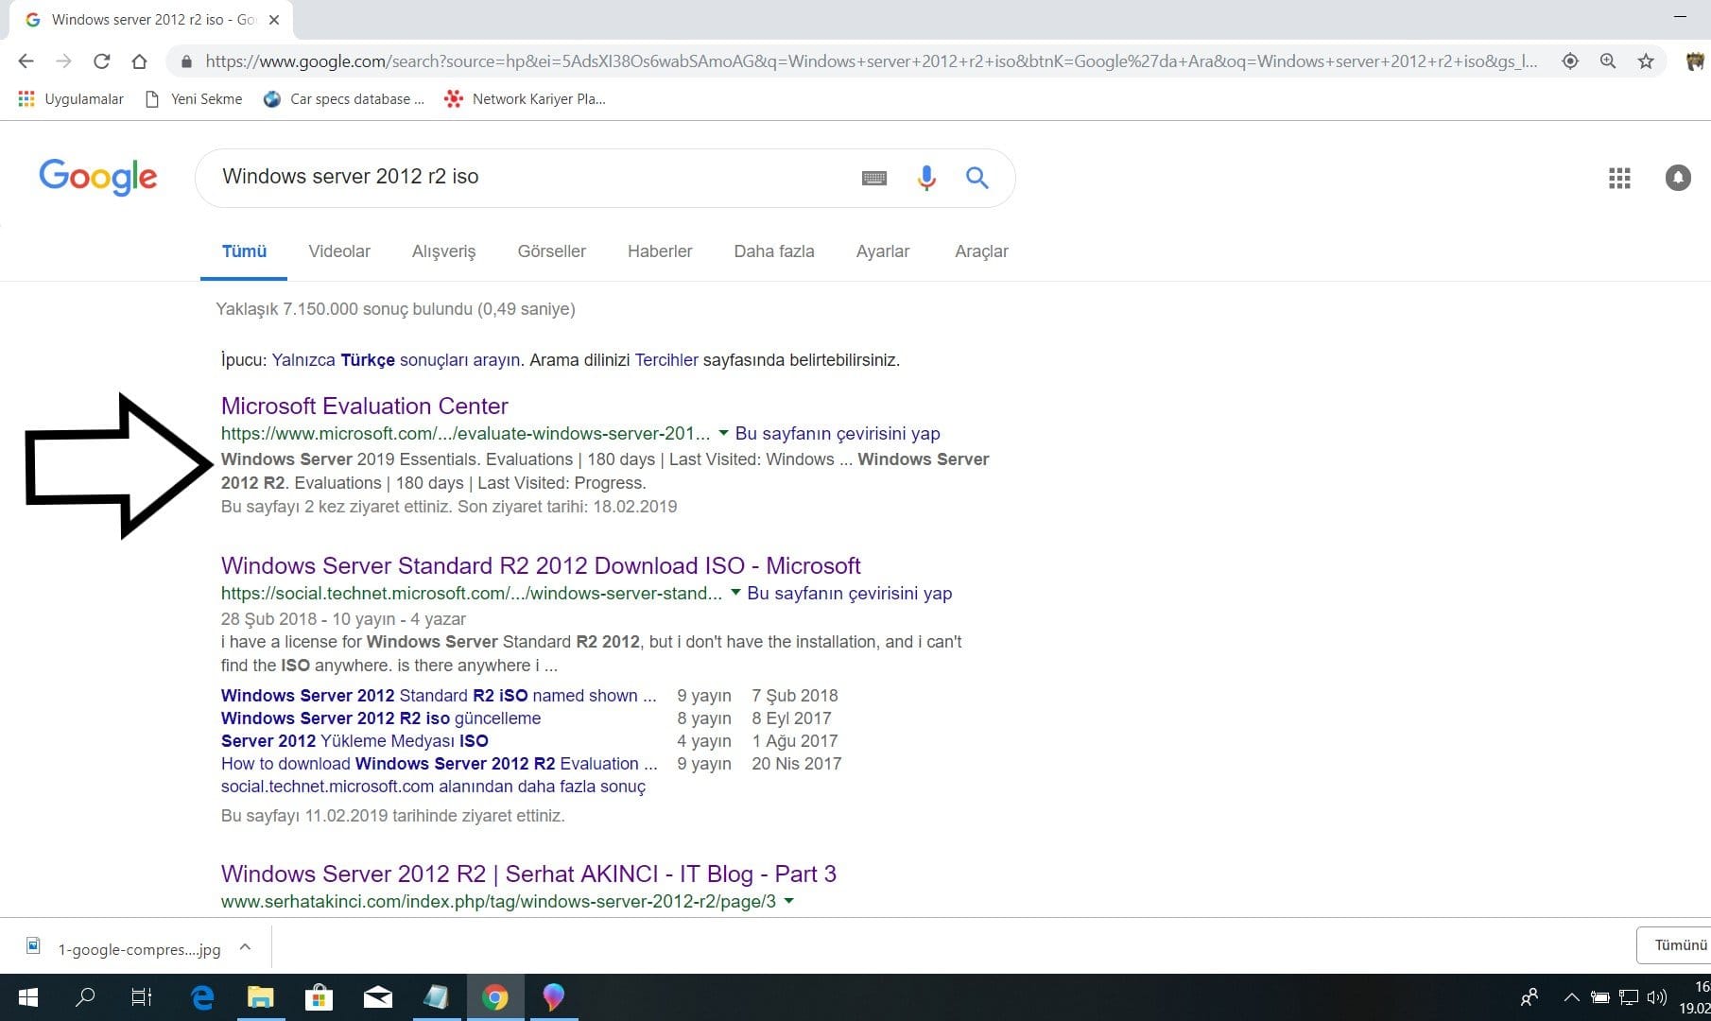Expand the download item options chevron
Image resolution: width=1711 pixels, height=1021 pixels.
[x=245, y=947]
